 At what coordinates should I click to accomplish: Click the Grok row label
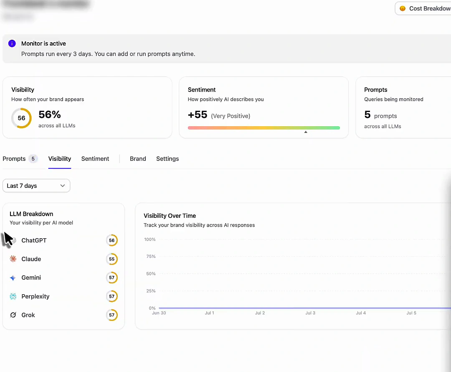[28, 315]
